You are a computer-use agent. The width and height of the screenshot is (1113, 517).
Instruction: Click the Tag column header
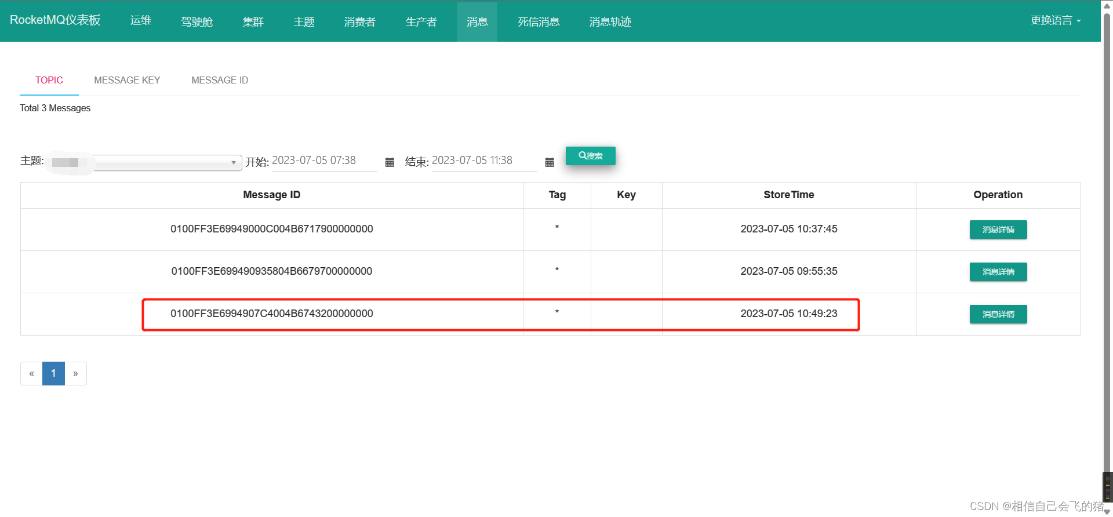557,195
